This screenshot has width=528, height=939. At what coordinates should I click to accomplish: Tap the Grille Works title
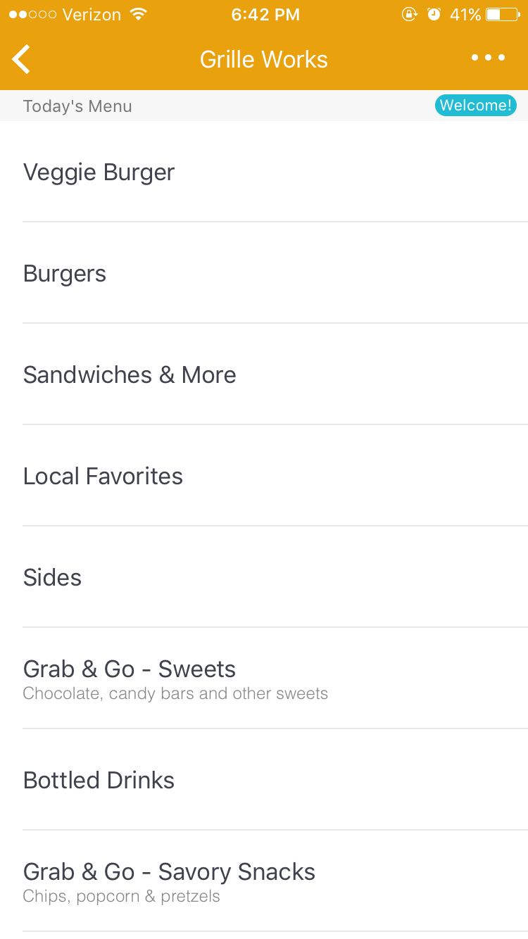264,59
